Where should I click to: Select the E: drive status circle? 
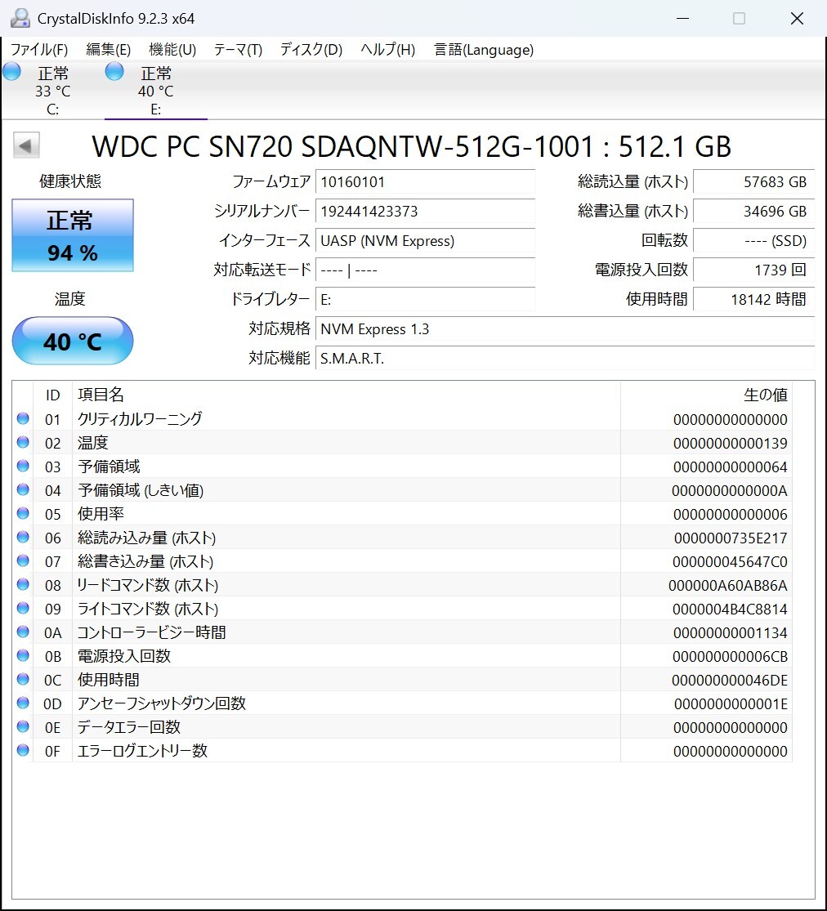[114, 72]
